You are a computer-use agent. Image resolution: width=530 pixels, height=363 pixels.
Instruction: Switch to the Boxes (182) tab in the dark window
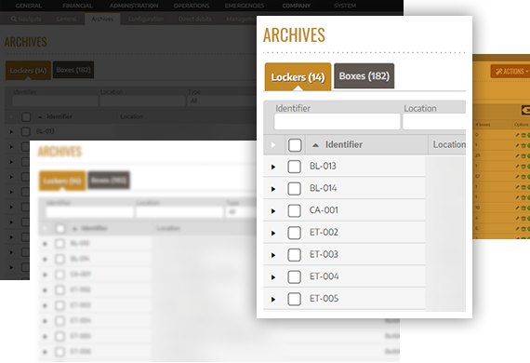click(73, 70)
